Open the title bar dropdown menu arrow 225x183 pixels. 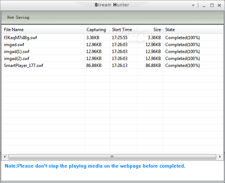(193, 5)
